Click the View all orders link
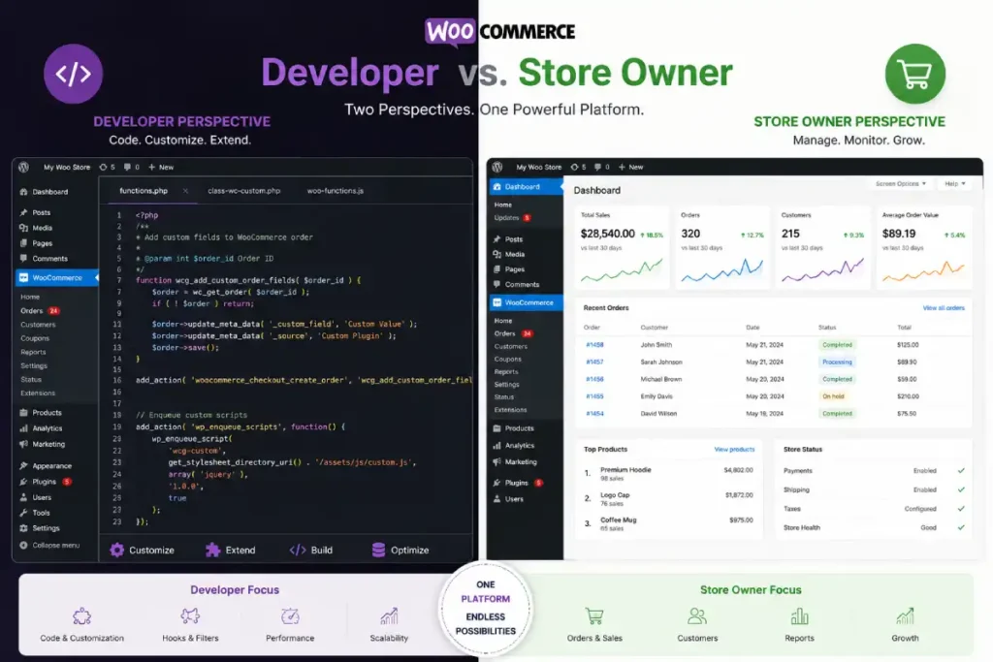The image size is (993, 662). point(944,308)
